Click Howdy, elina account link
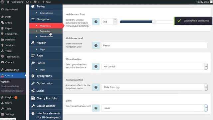This screenshot has height=120, width=213. [x=202, y=2]
